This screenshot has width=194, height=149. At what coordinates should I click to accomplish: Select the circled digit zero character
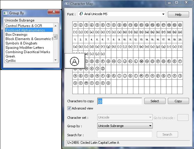108,83
